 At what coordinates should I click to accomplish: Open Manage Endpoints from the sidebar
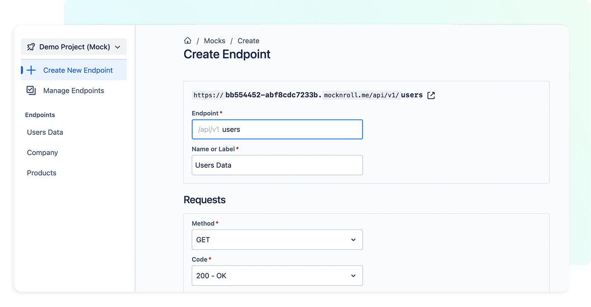click(x=73, y=90)
